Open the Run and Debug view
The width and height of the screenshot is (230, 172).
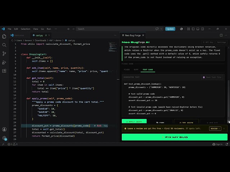tap(4, 62)
